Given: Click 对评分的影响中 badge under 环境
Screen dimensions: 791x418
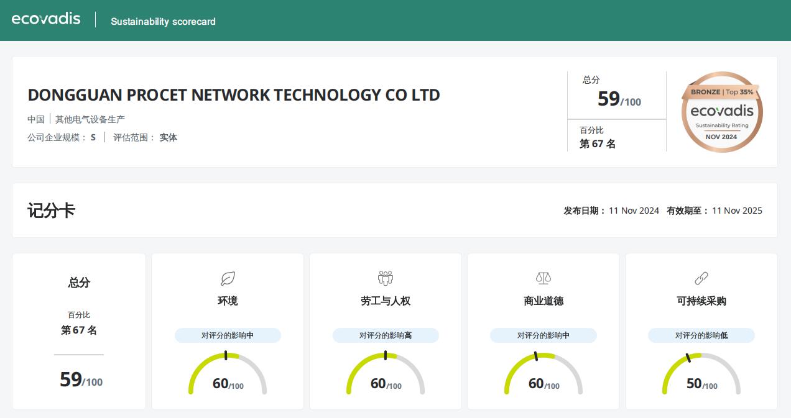Looking at the screenshot, I should tap(228, 335).
